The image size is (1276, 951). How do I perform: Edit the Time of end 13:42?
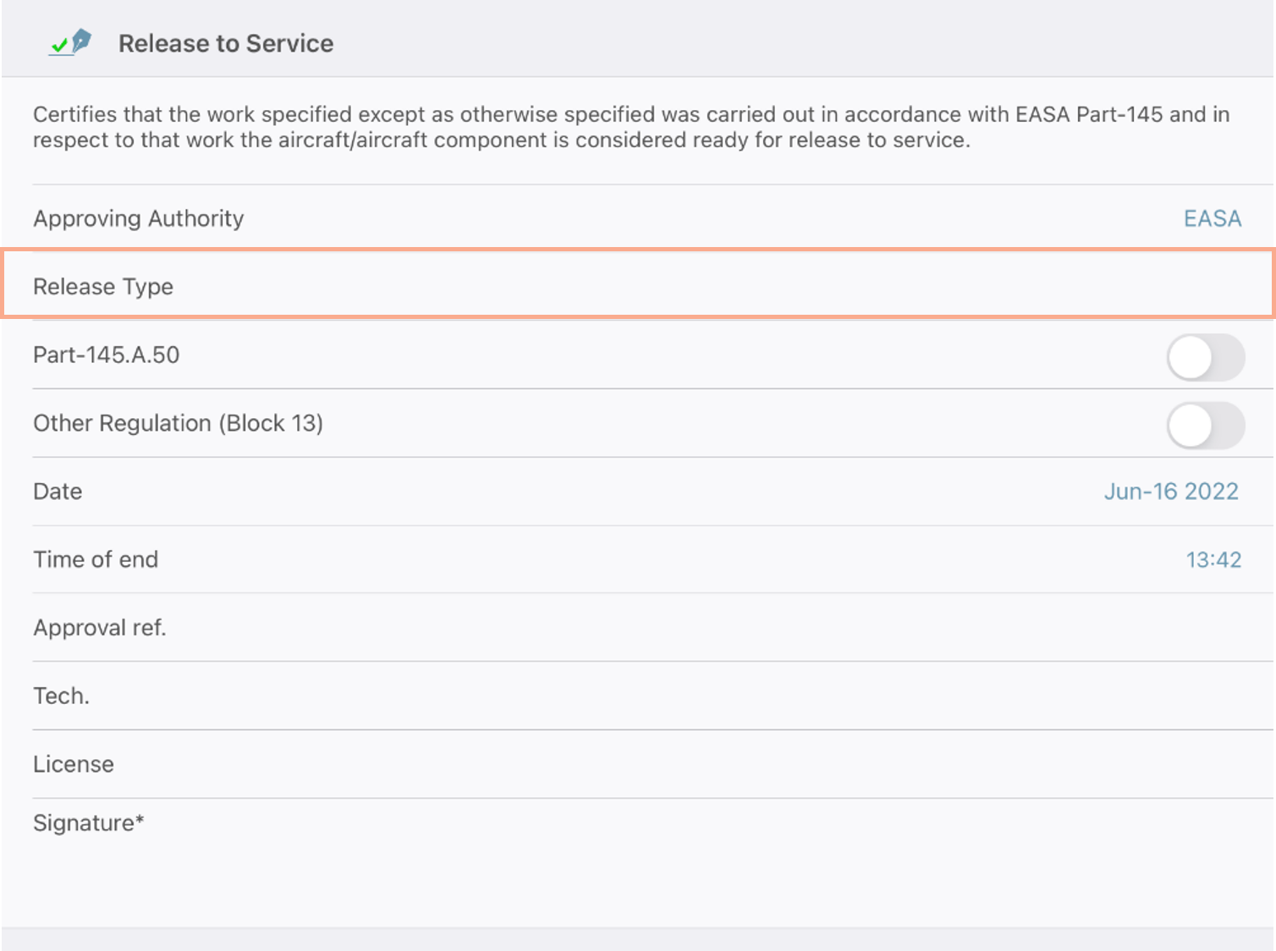click(x=1213, y=559)
